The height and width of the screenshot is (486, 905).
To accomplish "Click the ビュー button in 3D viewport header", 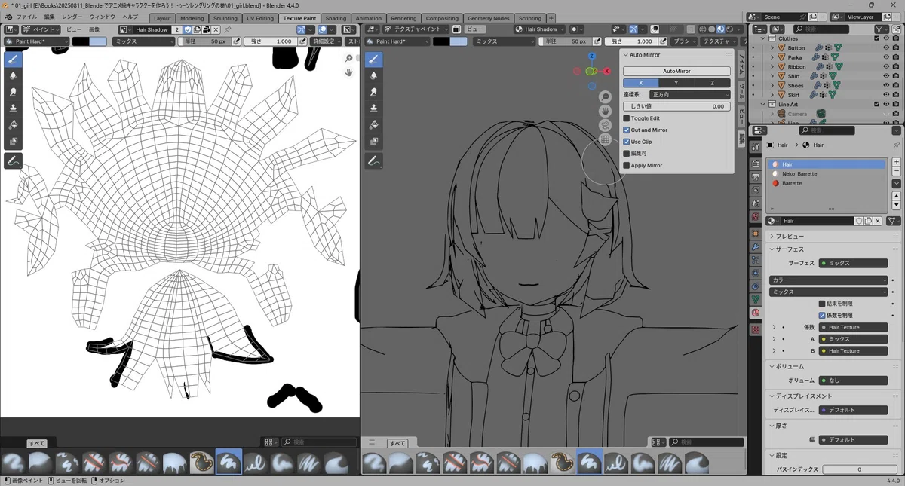I will point(474,29).
